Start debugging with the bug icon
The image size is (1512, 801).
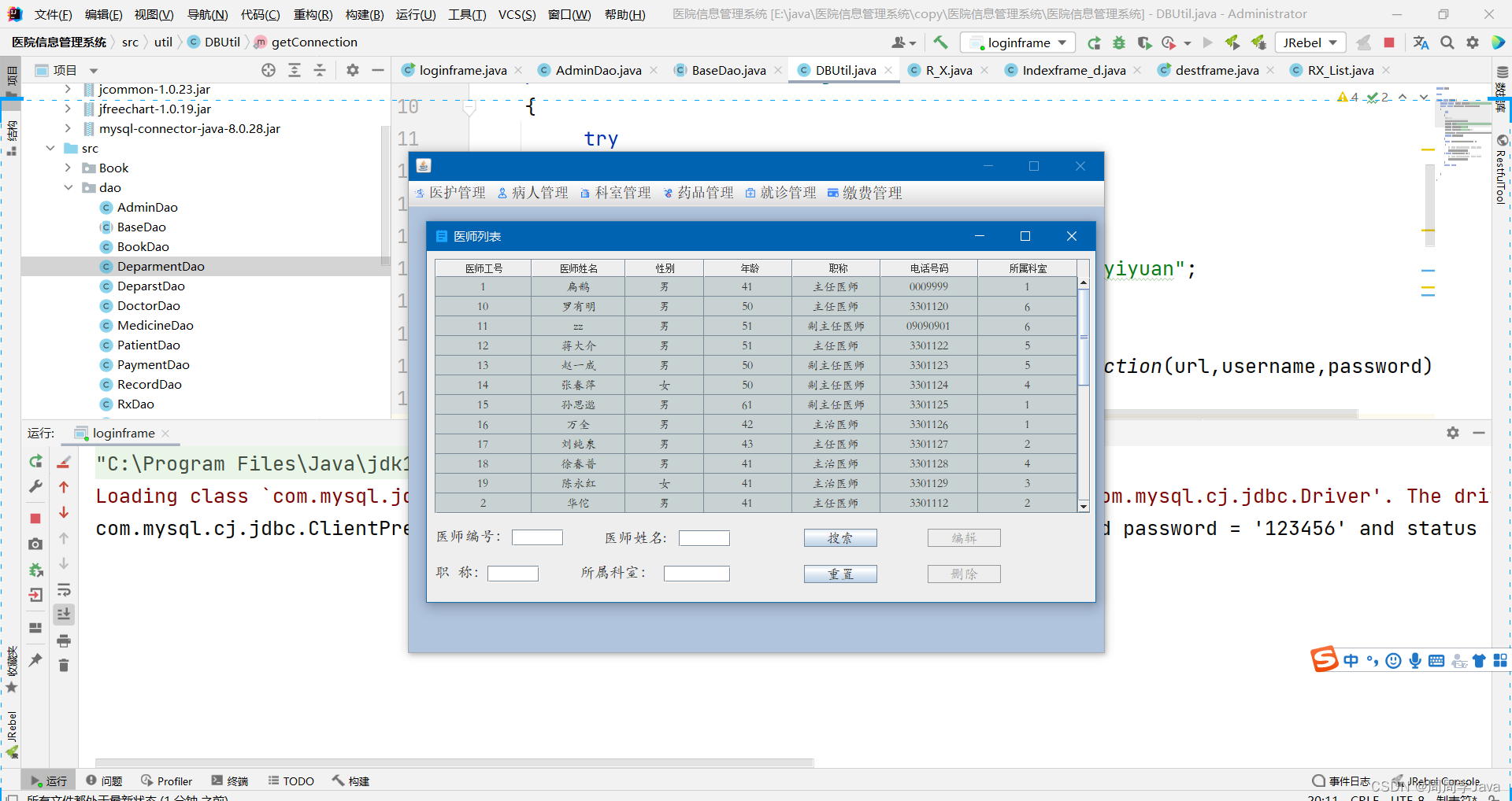tap(1119, 42)
